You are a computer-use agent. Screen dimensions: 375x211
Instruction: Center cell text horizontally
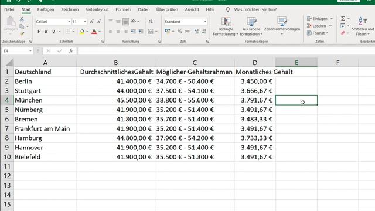coord(118,31)
